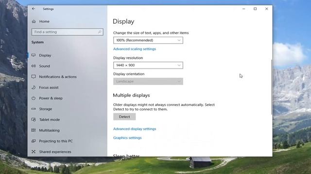Close the Settings window
The image size is (311, 174).
coord(267,9)
